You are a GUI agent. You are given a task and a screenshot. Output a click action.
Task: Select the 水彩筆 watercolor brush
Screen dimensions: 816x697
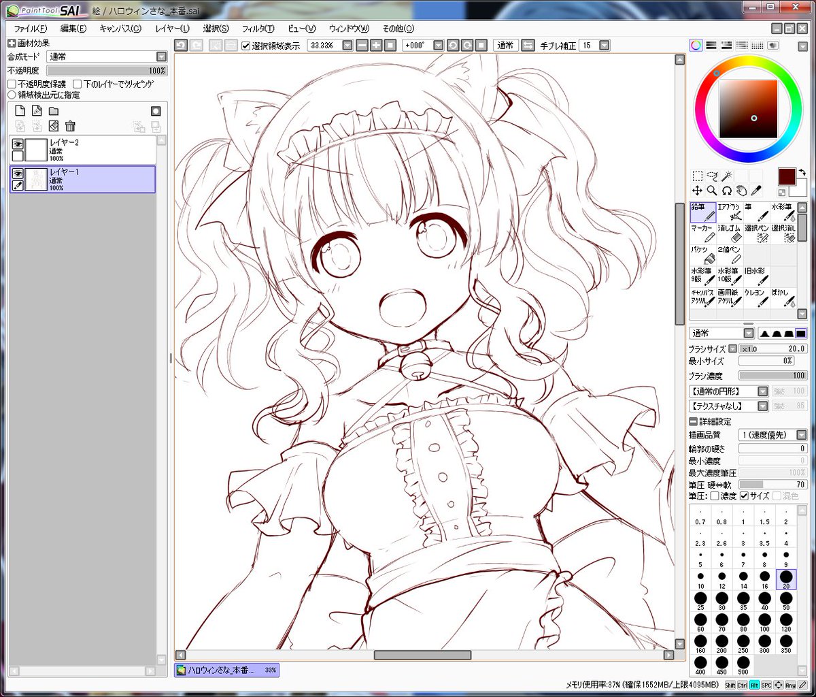click(x=783, y=212)
